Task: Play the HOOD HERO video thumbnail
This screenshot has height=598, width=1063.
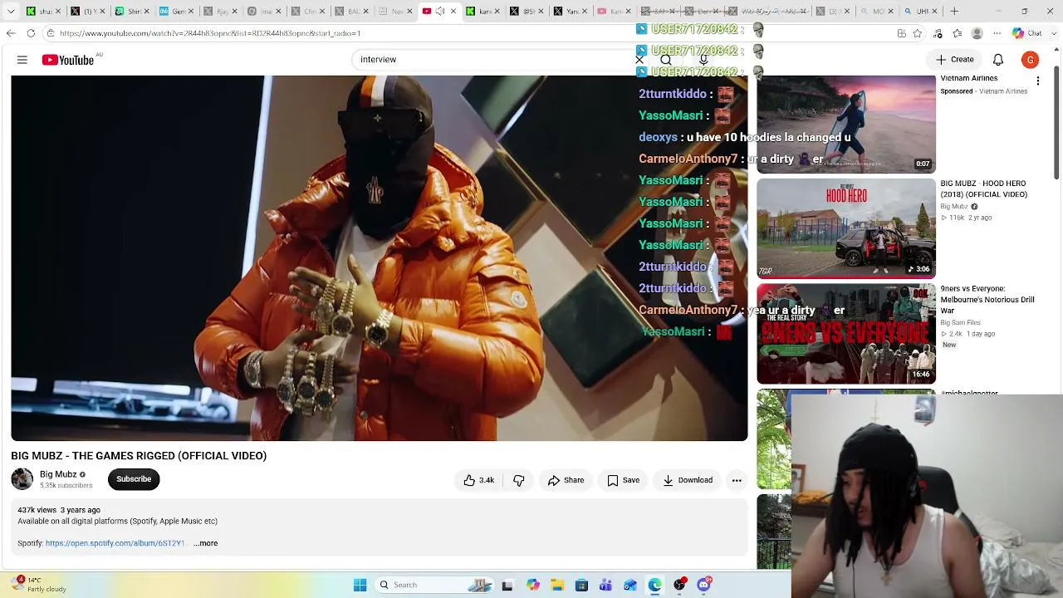Action: (x=846, y=228)
